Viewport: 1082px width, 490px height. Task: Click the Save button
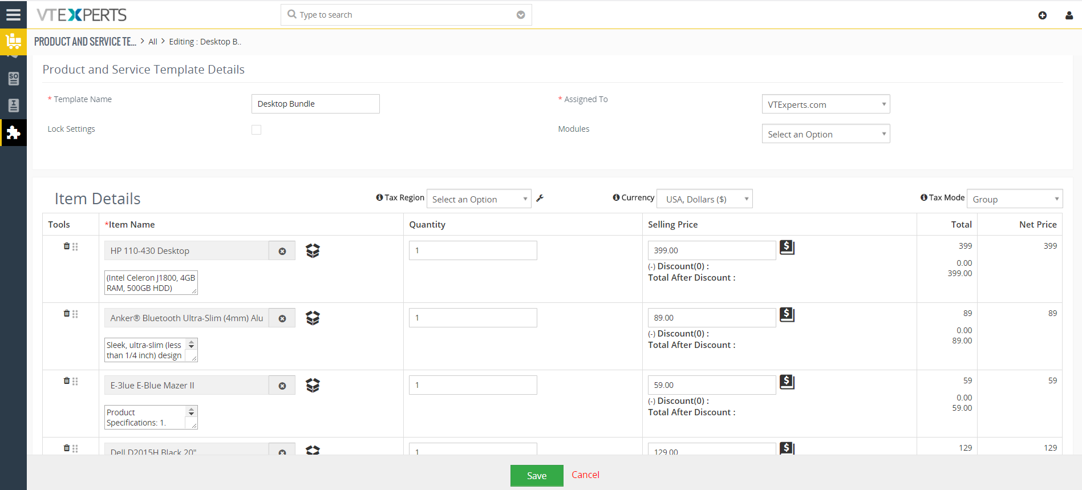tap(537, 476)
